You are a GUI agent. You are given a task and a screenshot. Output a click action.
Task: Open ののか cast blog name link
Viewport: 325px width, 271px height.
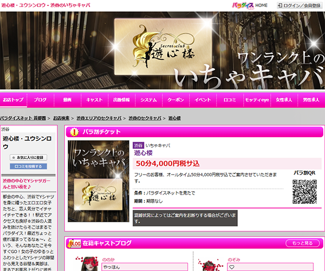108,260
